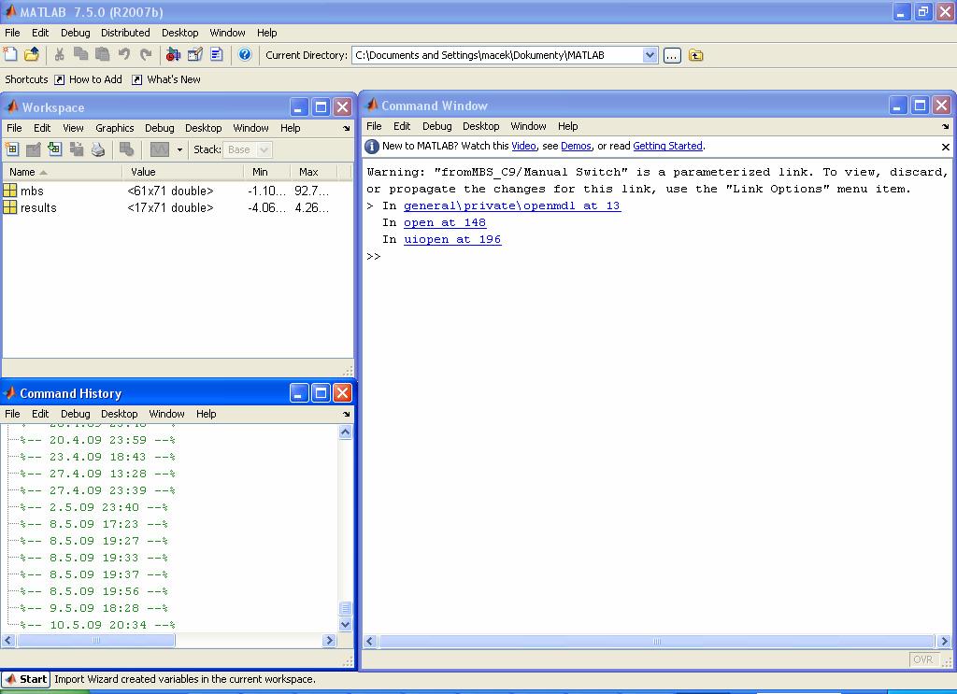Launch Simulink from the main toolbar
This screenshot has width=957, height=694.
coord(173,55)
